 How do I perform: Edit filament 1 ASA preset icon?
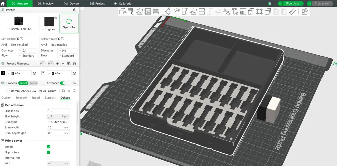click(34, 73)
